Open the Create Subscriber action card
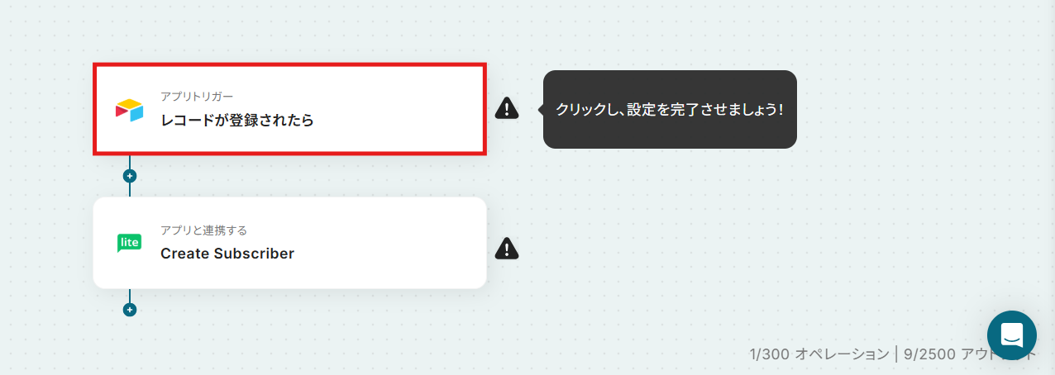 tap(289, 243)
